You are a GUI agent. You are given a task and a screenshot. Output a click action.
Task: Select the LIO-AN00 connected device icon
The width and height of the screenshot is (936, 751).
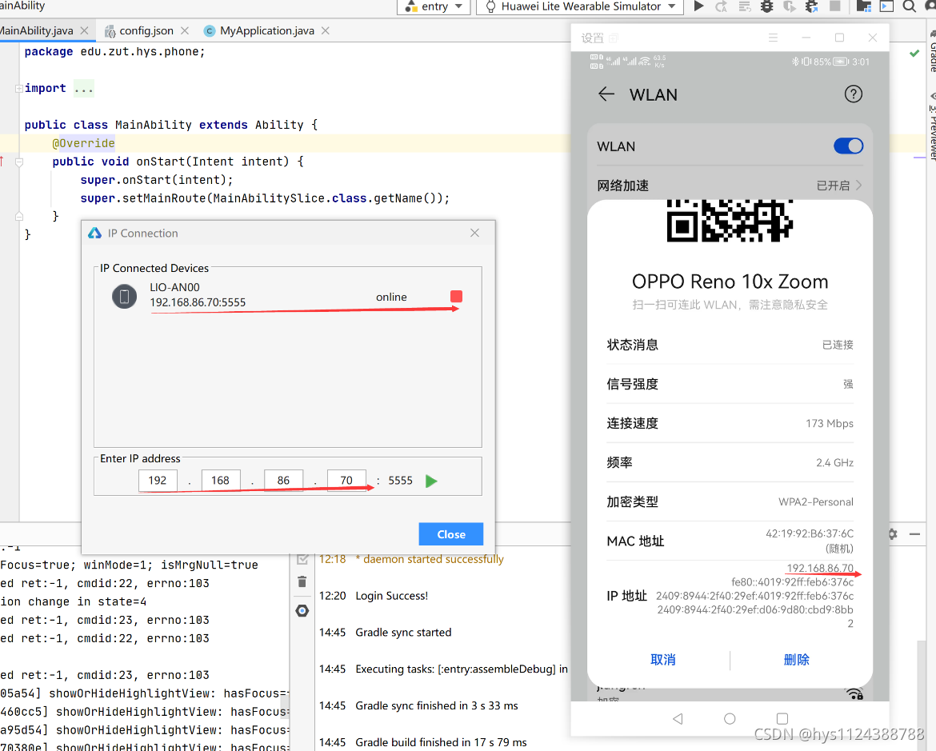[x=124, y=296]
